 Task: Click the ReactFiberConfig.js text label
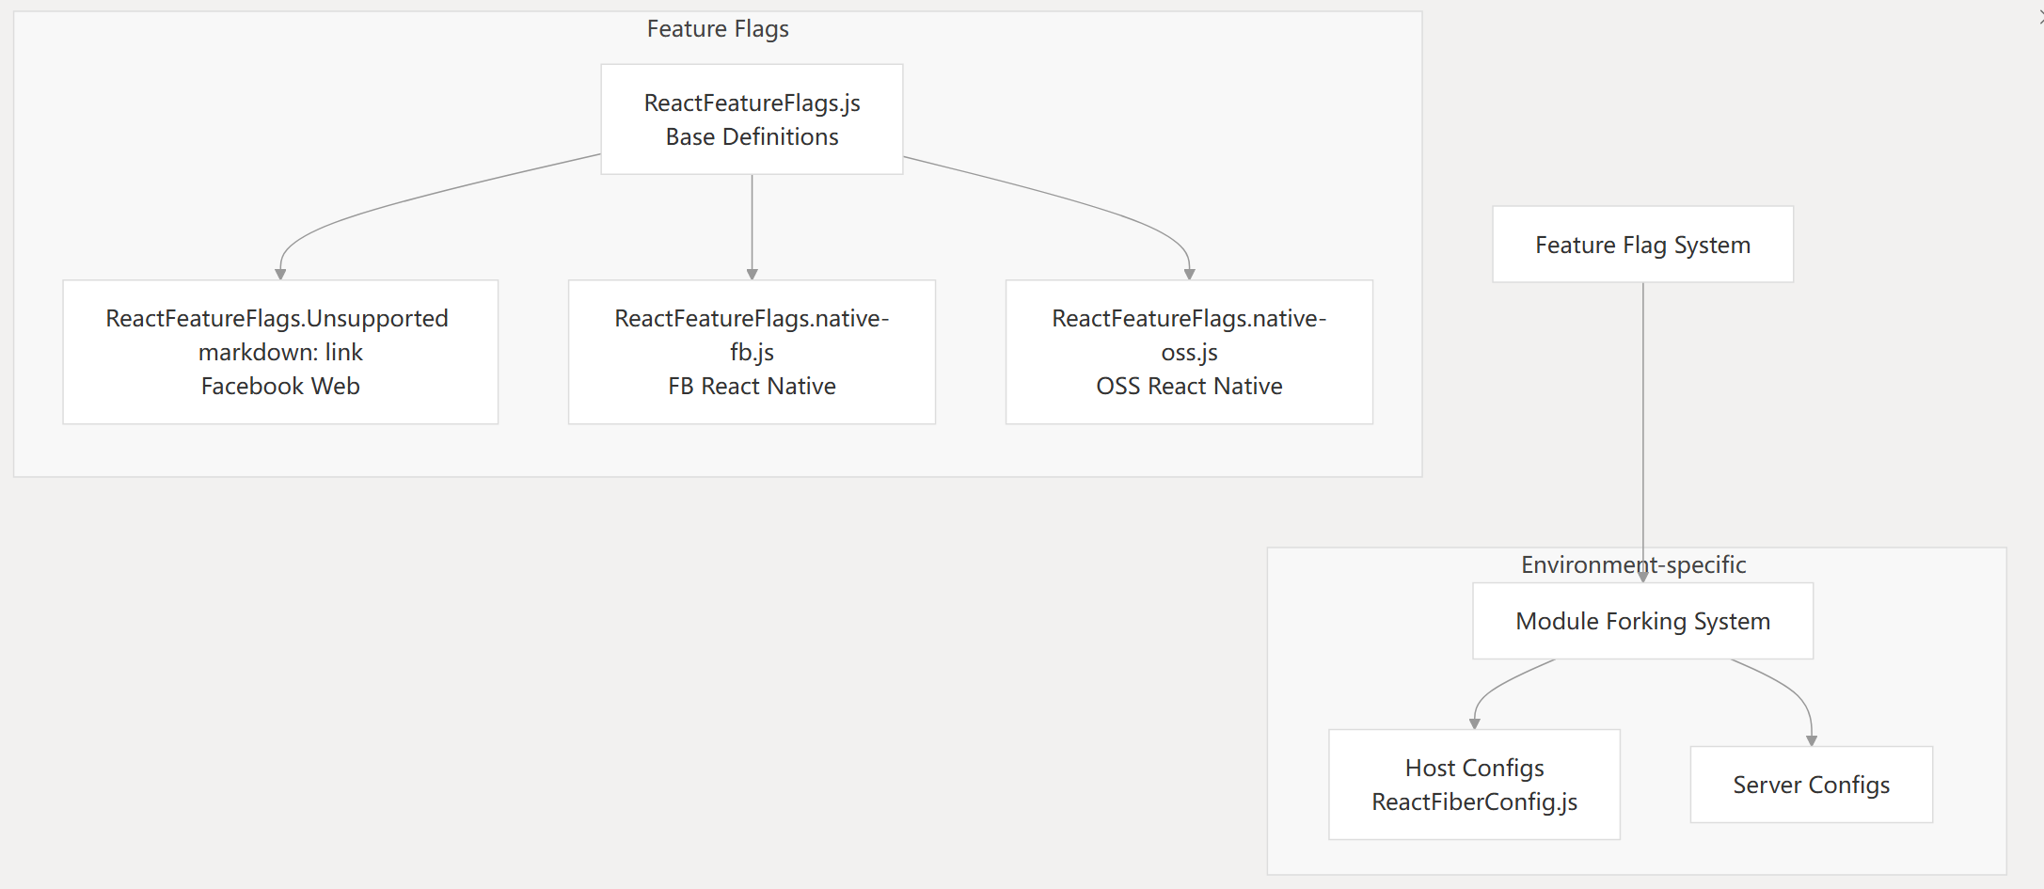click(x=1474, y=802)
